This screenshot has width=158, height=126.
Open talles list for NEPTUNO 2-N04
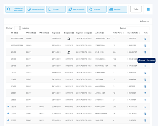145,66
